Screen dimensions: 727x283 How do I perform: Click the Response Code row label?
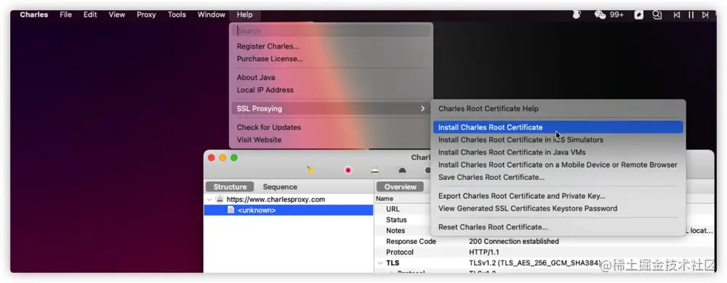411,242
